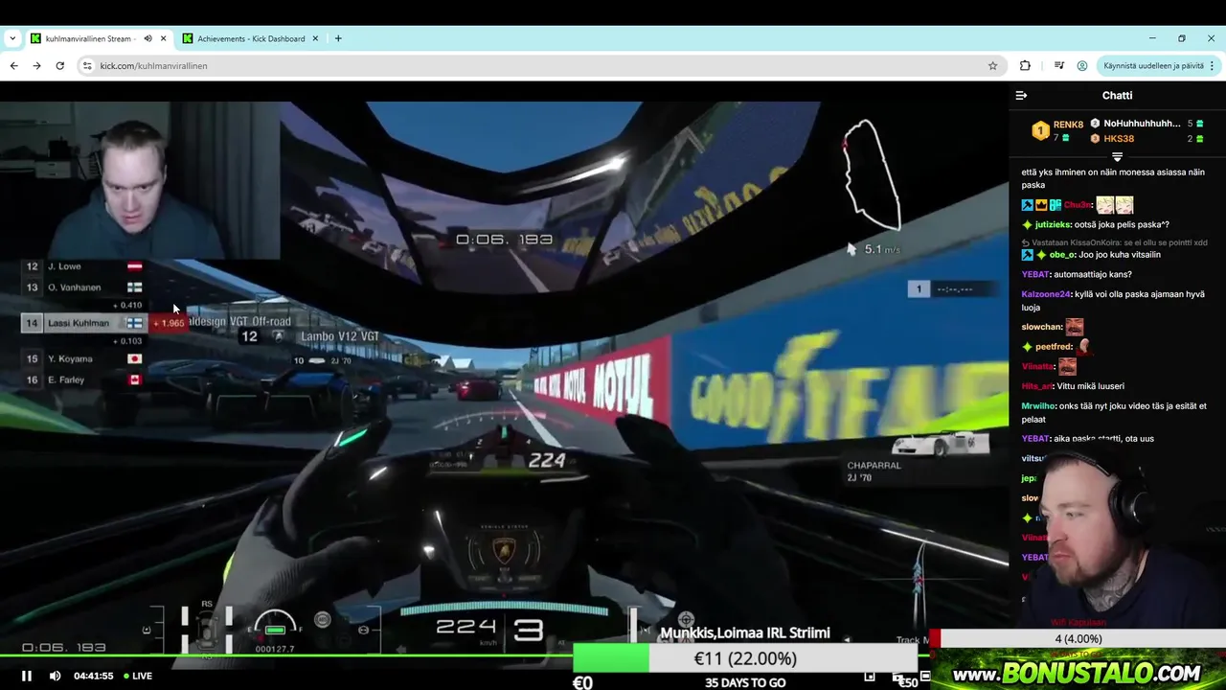Expand the gift leaderboard chevron
The image size is (1226, 690).
1117,156
